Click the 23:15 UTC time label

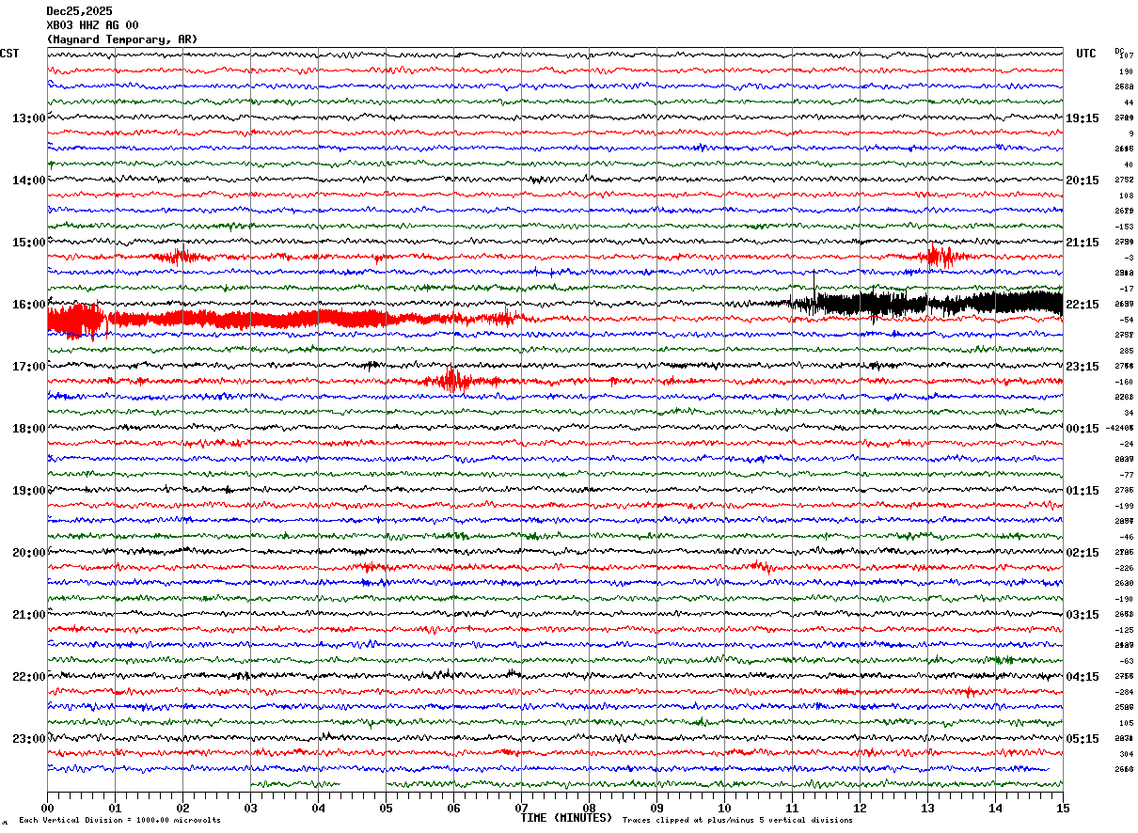pos(1083,367)
